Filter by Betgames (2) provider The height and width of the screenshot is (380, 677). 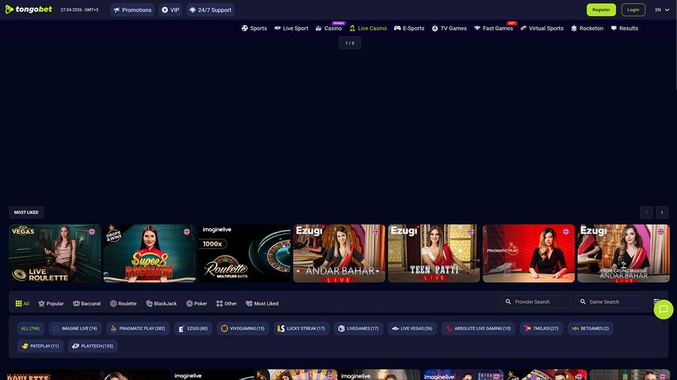(x=590, y=328)
